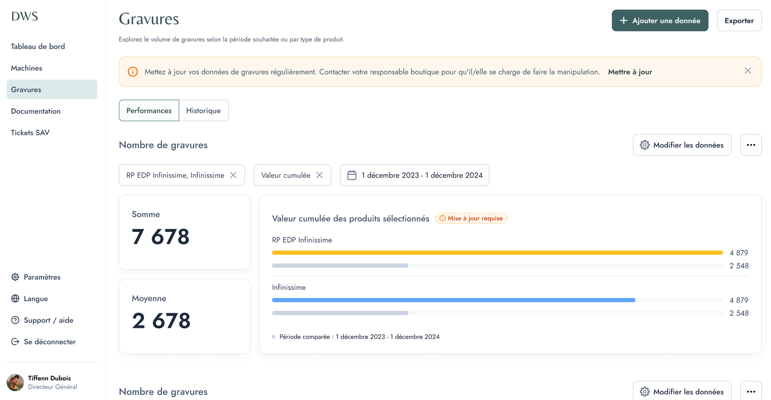The image size is (771, 400).
Task: Click Paramètres label in sidebar
Action: coord(42,277)
